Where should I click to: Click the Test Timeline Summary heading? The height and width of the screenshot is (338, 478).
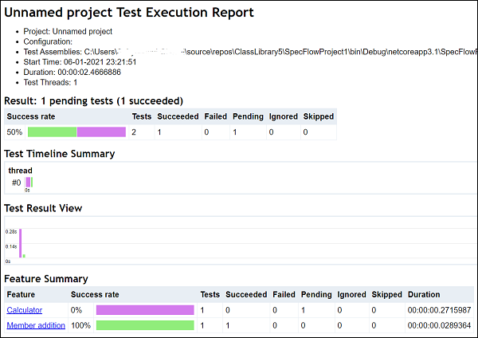[60, 154]
